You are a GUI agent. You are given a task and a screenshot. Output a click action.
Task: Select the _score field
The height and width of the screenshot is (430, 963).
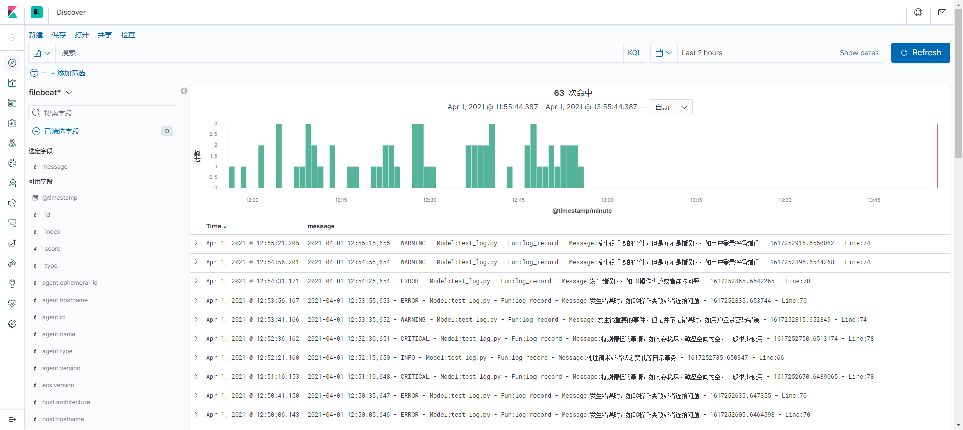pyautogui.click(x=51, y=249)
